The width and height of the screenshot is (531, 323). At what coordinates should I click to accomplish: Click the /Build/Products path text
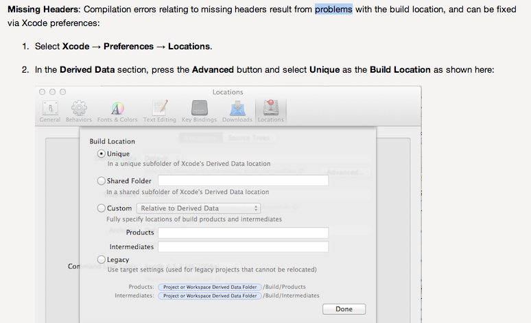pyautogui.click(x=284, y=287)
